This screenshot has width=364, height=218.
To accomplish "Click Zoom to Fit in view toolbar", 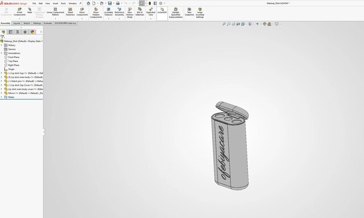I will point(224,24).
